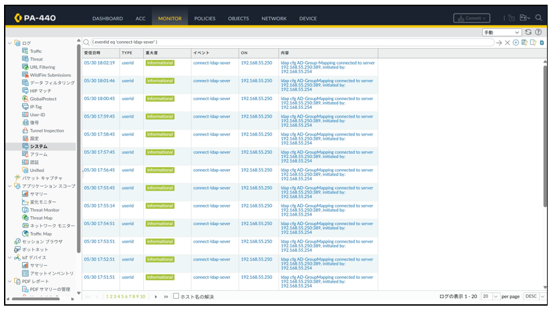
Task: Switch to the DASHBOARD tab
Action: [108, 19]
